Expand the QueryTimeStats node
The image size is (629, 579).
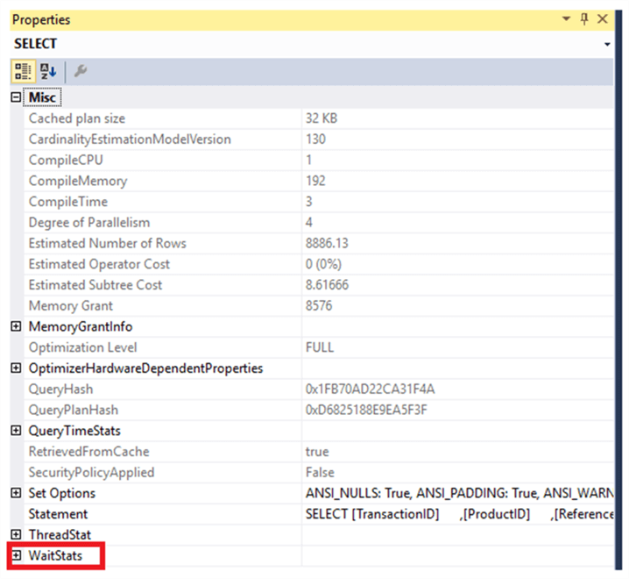point(16,431)
